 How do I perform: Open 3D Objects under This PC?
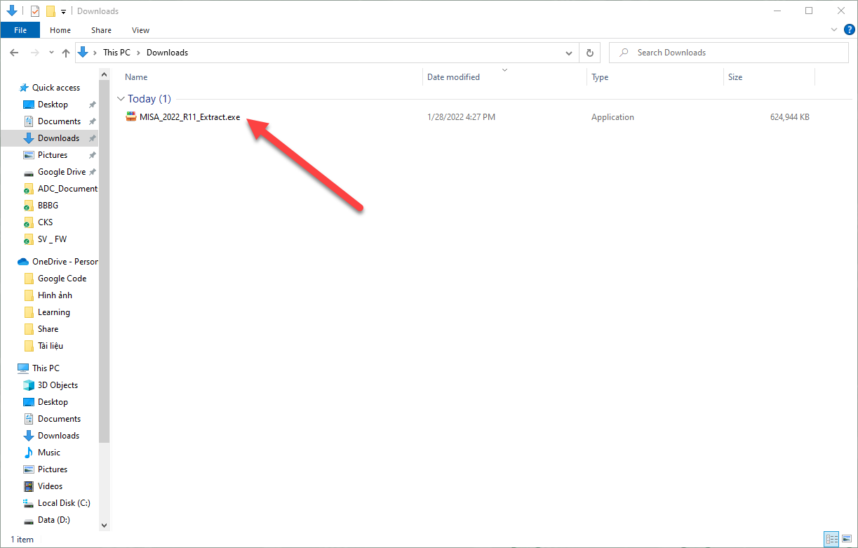click(58, 385)
